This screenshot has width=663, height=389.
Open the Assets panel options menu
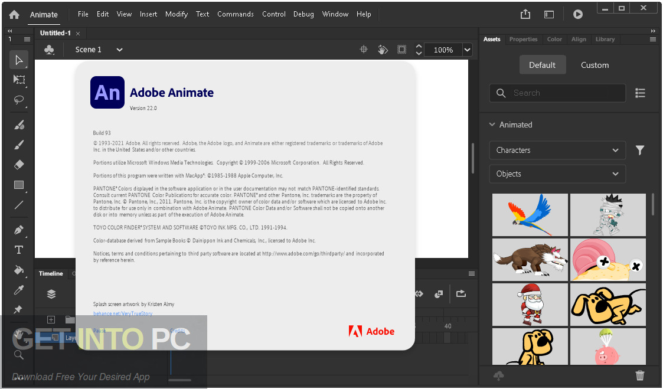[x=653, y=40]
